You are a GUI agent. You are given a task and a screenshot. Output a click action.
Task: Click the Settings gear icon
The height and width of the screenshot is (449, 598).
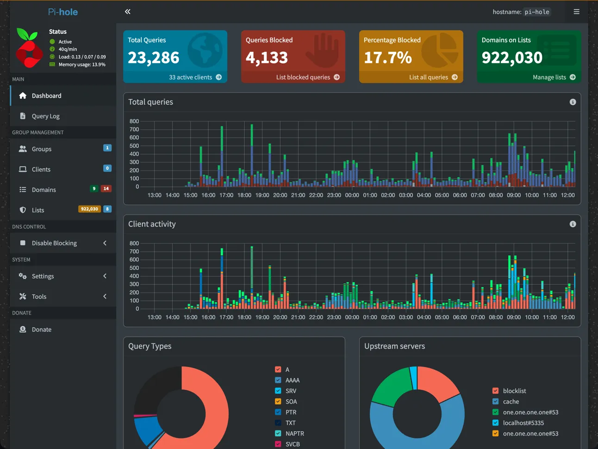click(22, 276)
